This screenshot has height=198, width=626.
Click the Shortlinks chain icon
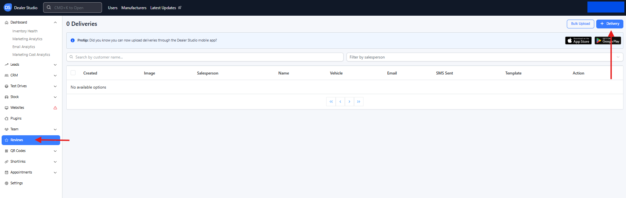(7, 162)
